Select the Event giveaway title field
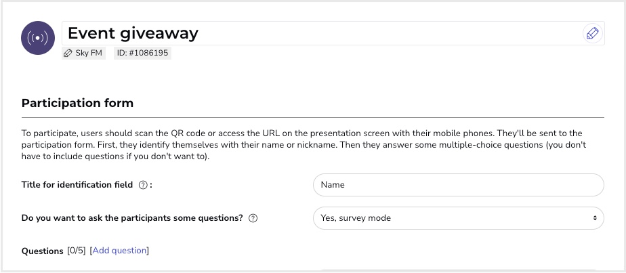This screenshot has height=273, width=626. tap(333, 33)
